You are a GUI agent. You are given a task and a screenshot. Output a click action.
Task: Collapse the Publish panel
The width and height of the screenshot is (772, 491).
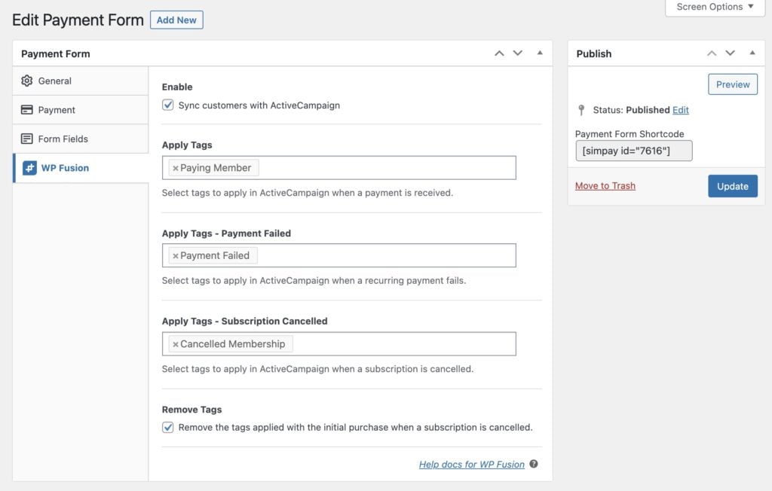coord(752,53)
